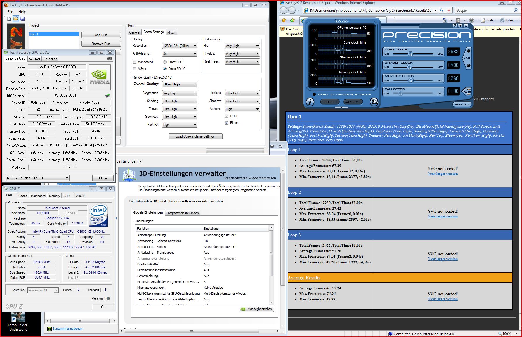Click the IE home icon
The image size is (522, 337).
coord(445,20)
